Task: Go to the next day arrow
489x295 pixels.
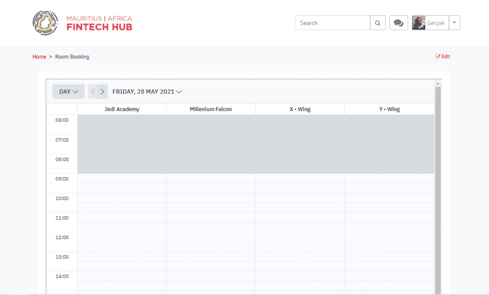Action: (x=103, y=92)
